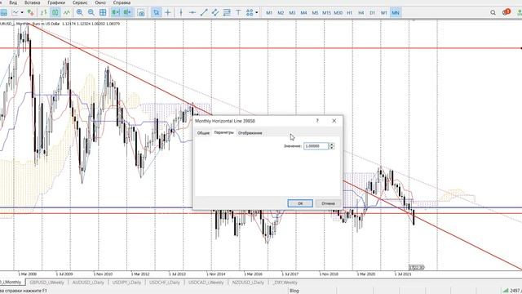Viewport: 522px width, 294px height.
Task: Switch to M1 timeframe
Action: 269,13
